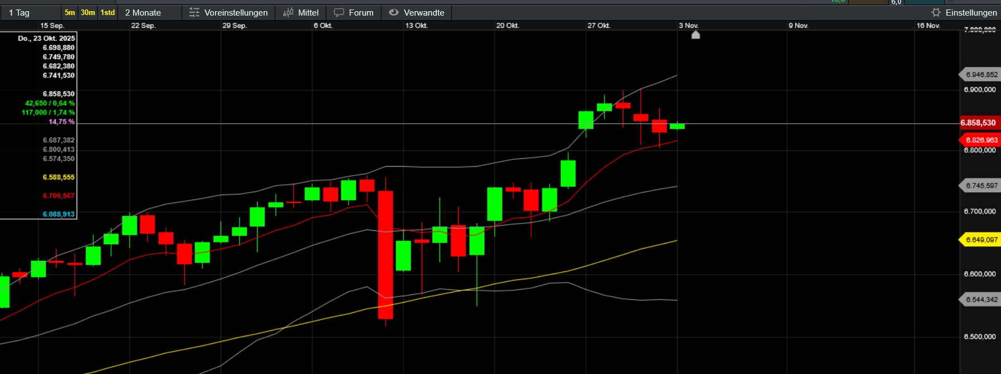
Task: Click the 6.858,530 current price tag
Action: [x=980, y=123]
